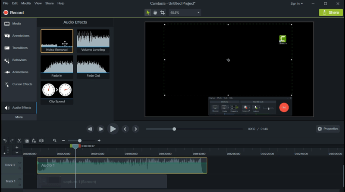Viewport: 345px width, 192px height.
Task: Open the Modify menu
Action: [26, 3]
